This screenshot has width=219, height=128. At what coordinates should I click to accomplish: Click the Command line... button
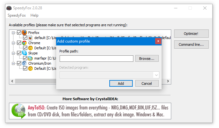point(191,44)
